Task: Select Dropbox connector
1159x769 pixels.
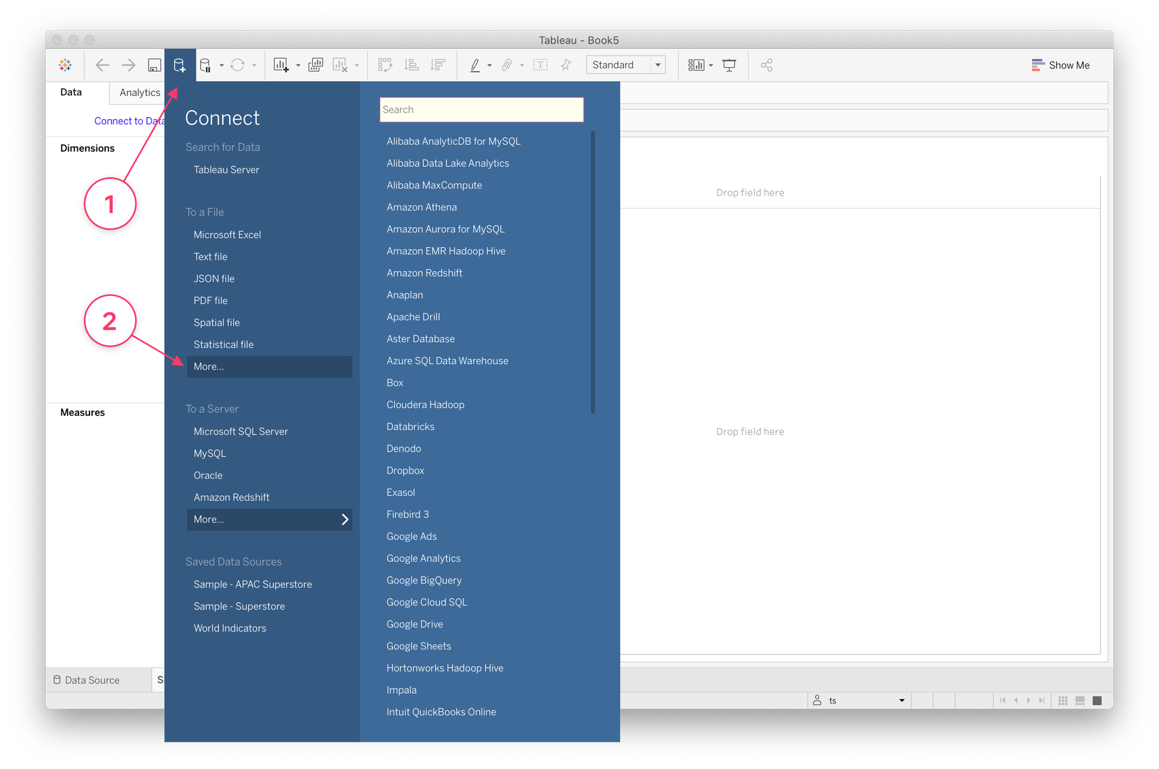Action: (x=405, y=470)
